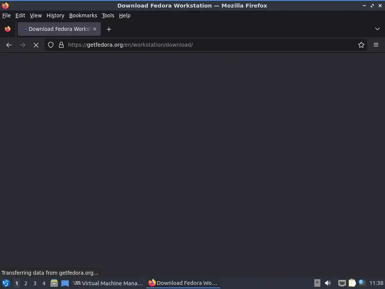Open the Tools menu
The width and height of the screenshot is (385, 289).
pyautogui.click(x=108, y=15)
